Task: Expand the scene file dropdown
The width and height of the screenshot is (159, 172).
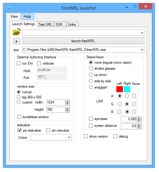Action: [142, 33]
